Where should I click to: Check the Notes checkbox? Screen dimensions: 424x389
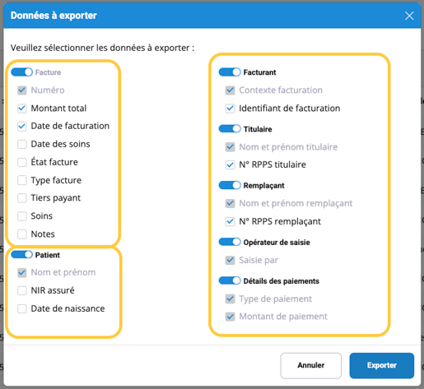click(x=22, y=234)
